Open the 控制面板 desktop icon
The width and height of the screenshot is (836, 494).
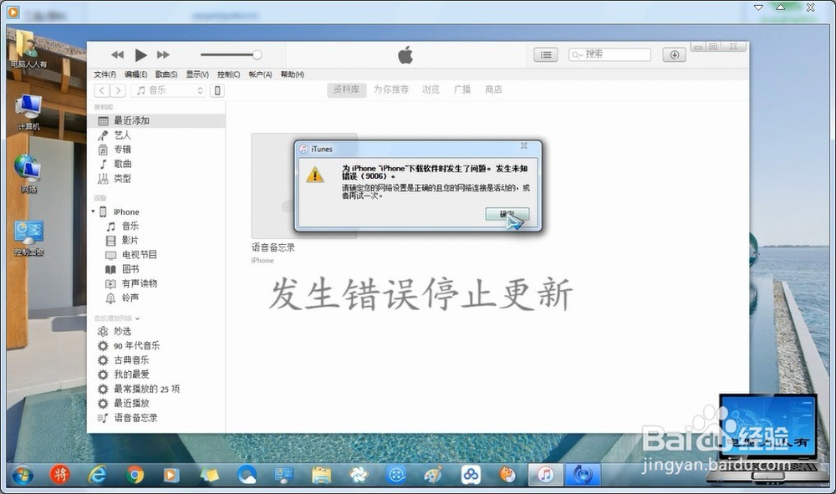pyautogui.click(x=28, y=237)
